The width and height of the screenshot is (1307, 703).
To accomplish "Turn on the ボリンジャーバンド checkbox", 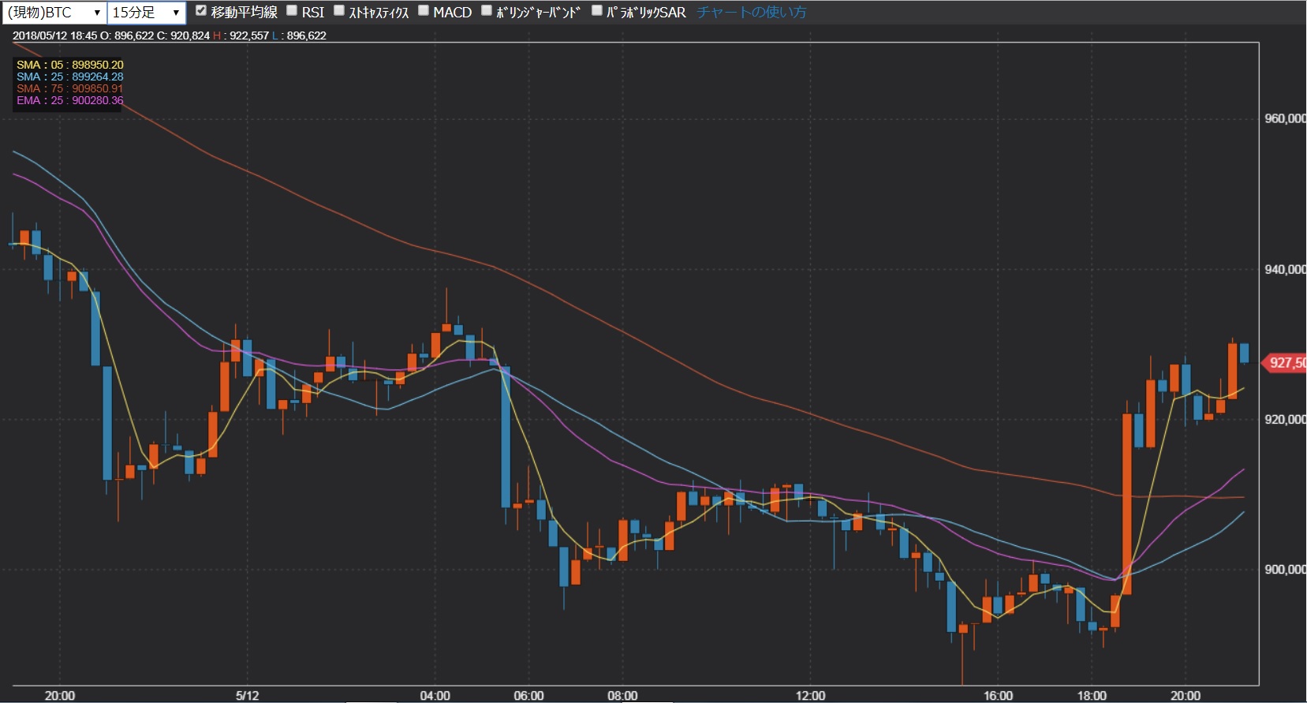I will point(487,11).
